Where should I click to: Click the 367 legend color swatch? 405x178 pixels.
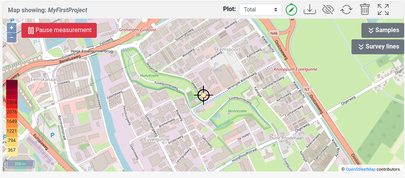11,150
